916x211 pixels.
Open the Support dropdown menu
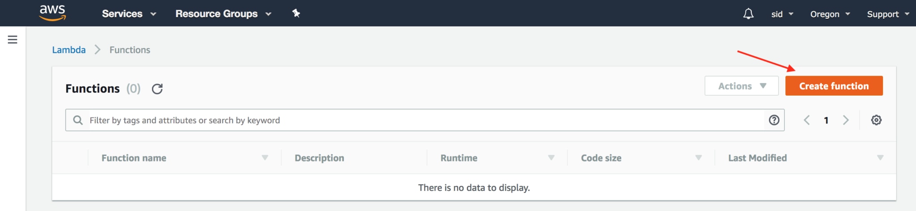click(887, 14)
